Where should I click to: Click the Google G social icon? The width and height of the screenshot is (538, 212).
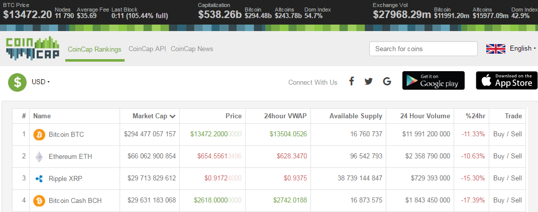coord(387,81)
